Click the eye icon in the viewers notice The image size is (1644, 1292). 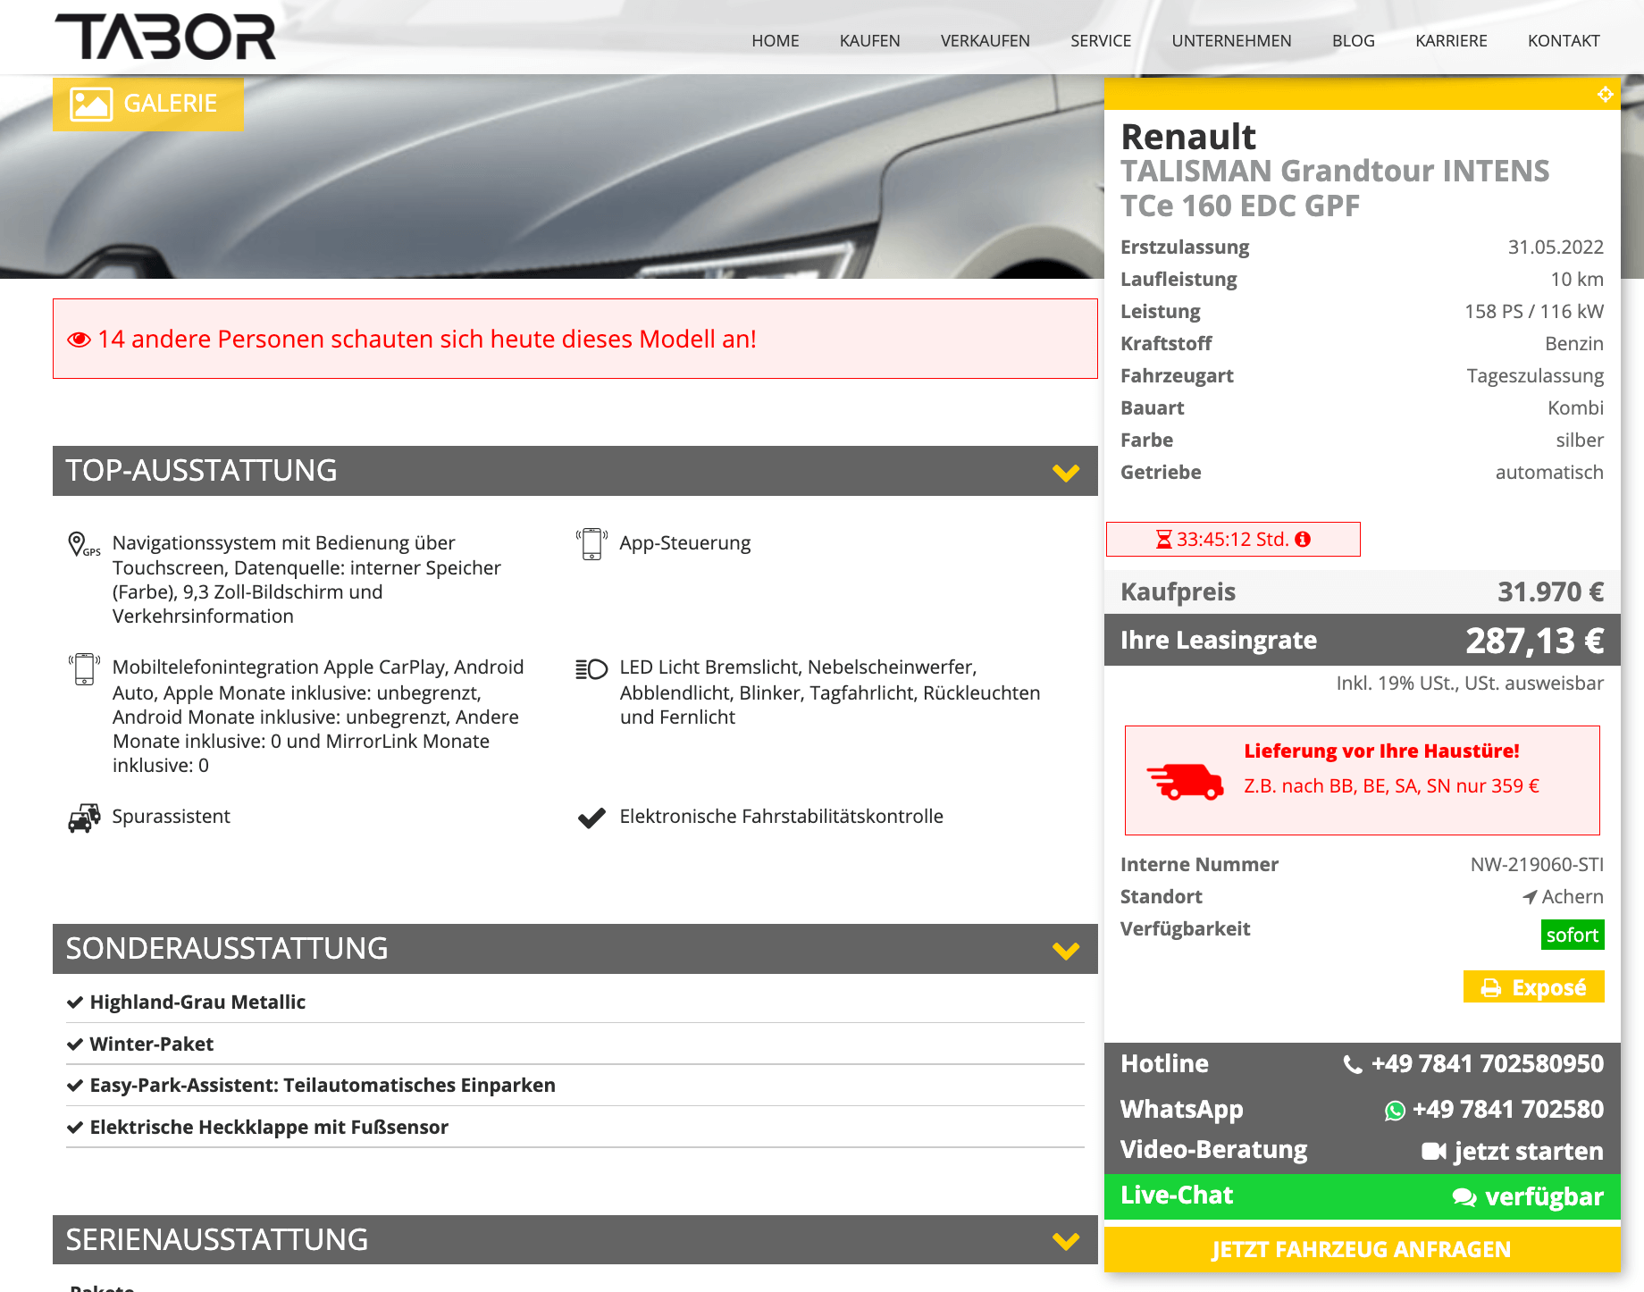[x=79, y=340]
